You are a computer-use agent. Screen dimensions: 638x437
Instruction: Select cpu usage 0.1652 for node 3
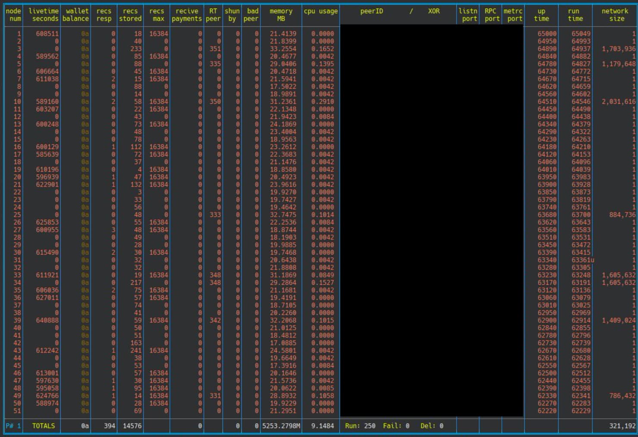[x=322, y=49]
